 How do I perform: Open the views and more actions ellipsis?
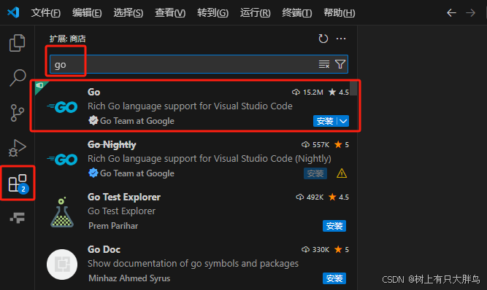tap(341, 39)
